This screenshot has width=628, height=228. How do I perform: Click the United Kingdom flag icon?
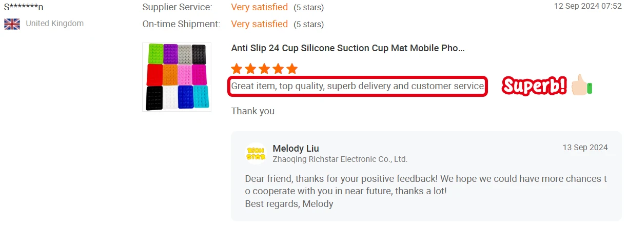pos(12,24)
